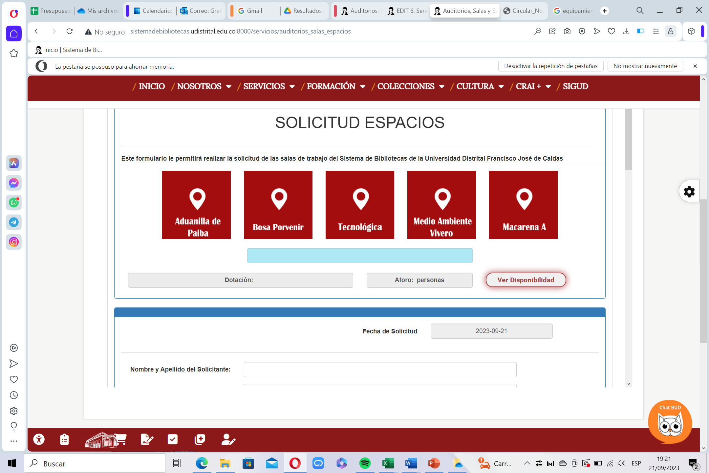Click the settings gear on right edge

pyautogui.click(x=689, y=191)
